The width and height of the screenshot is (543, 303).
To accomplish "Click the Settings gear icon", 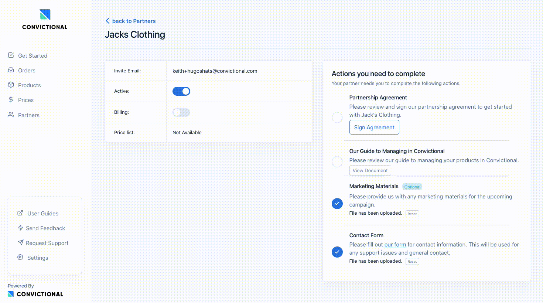I will [20, 257].
